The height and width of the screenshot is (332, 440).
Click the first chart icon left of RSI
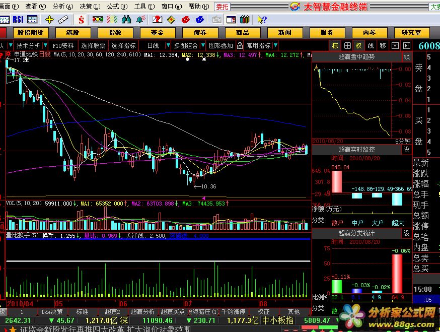[5, 19]
